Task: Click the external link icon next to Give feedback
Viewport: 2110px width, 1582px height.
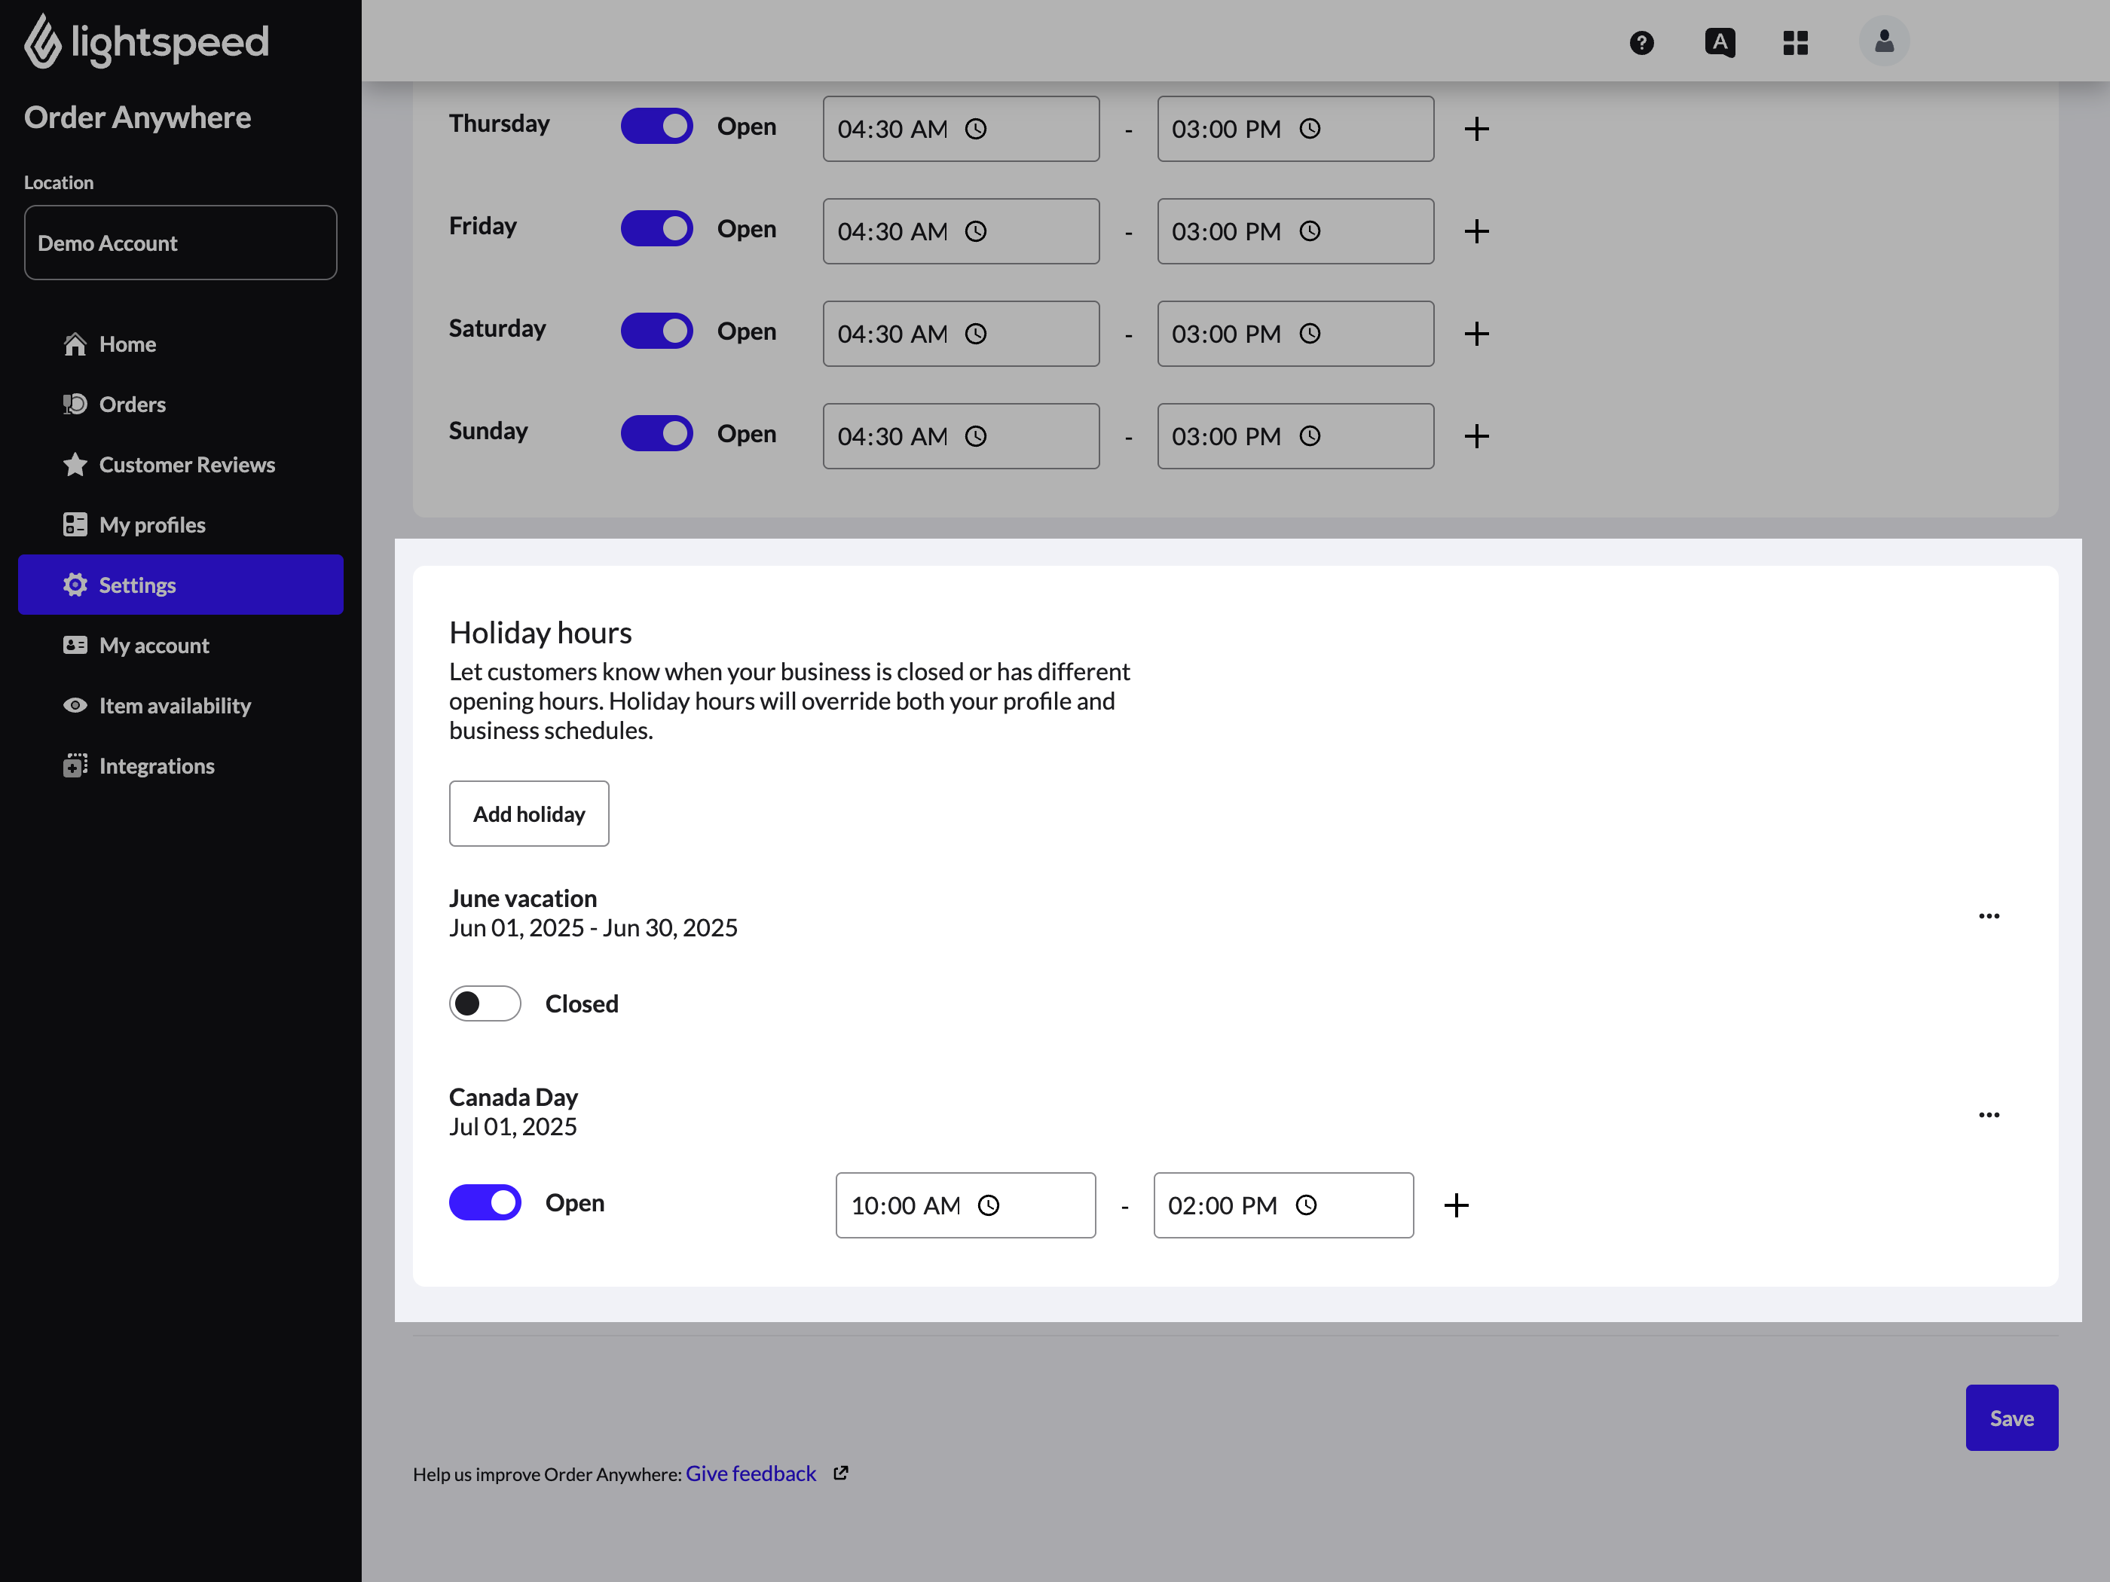Action: point(840,1474)
